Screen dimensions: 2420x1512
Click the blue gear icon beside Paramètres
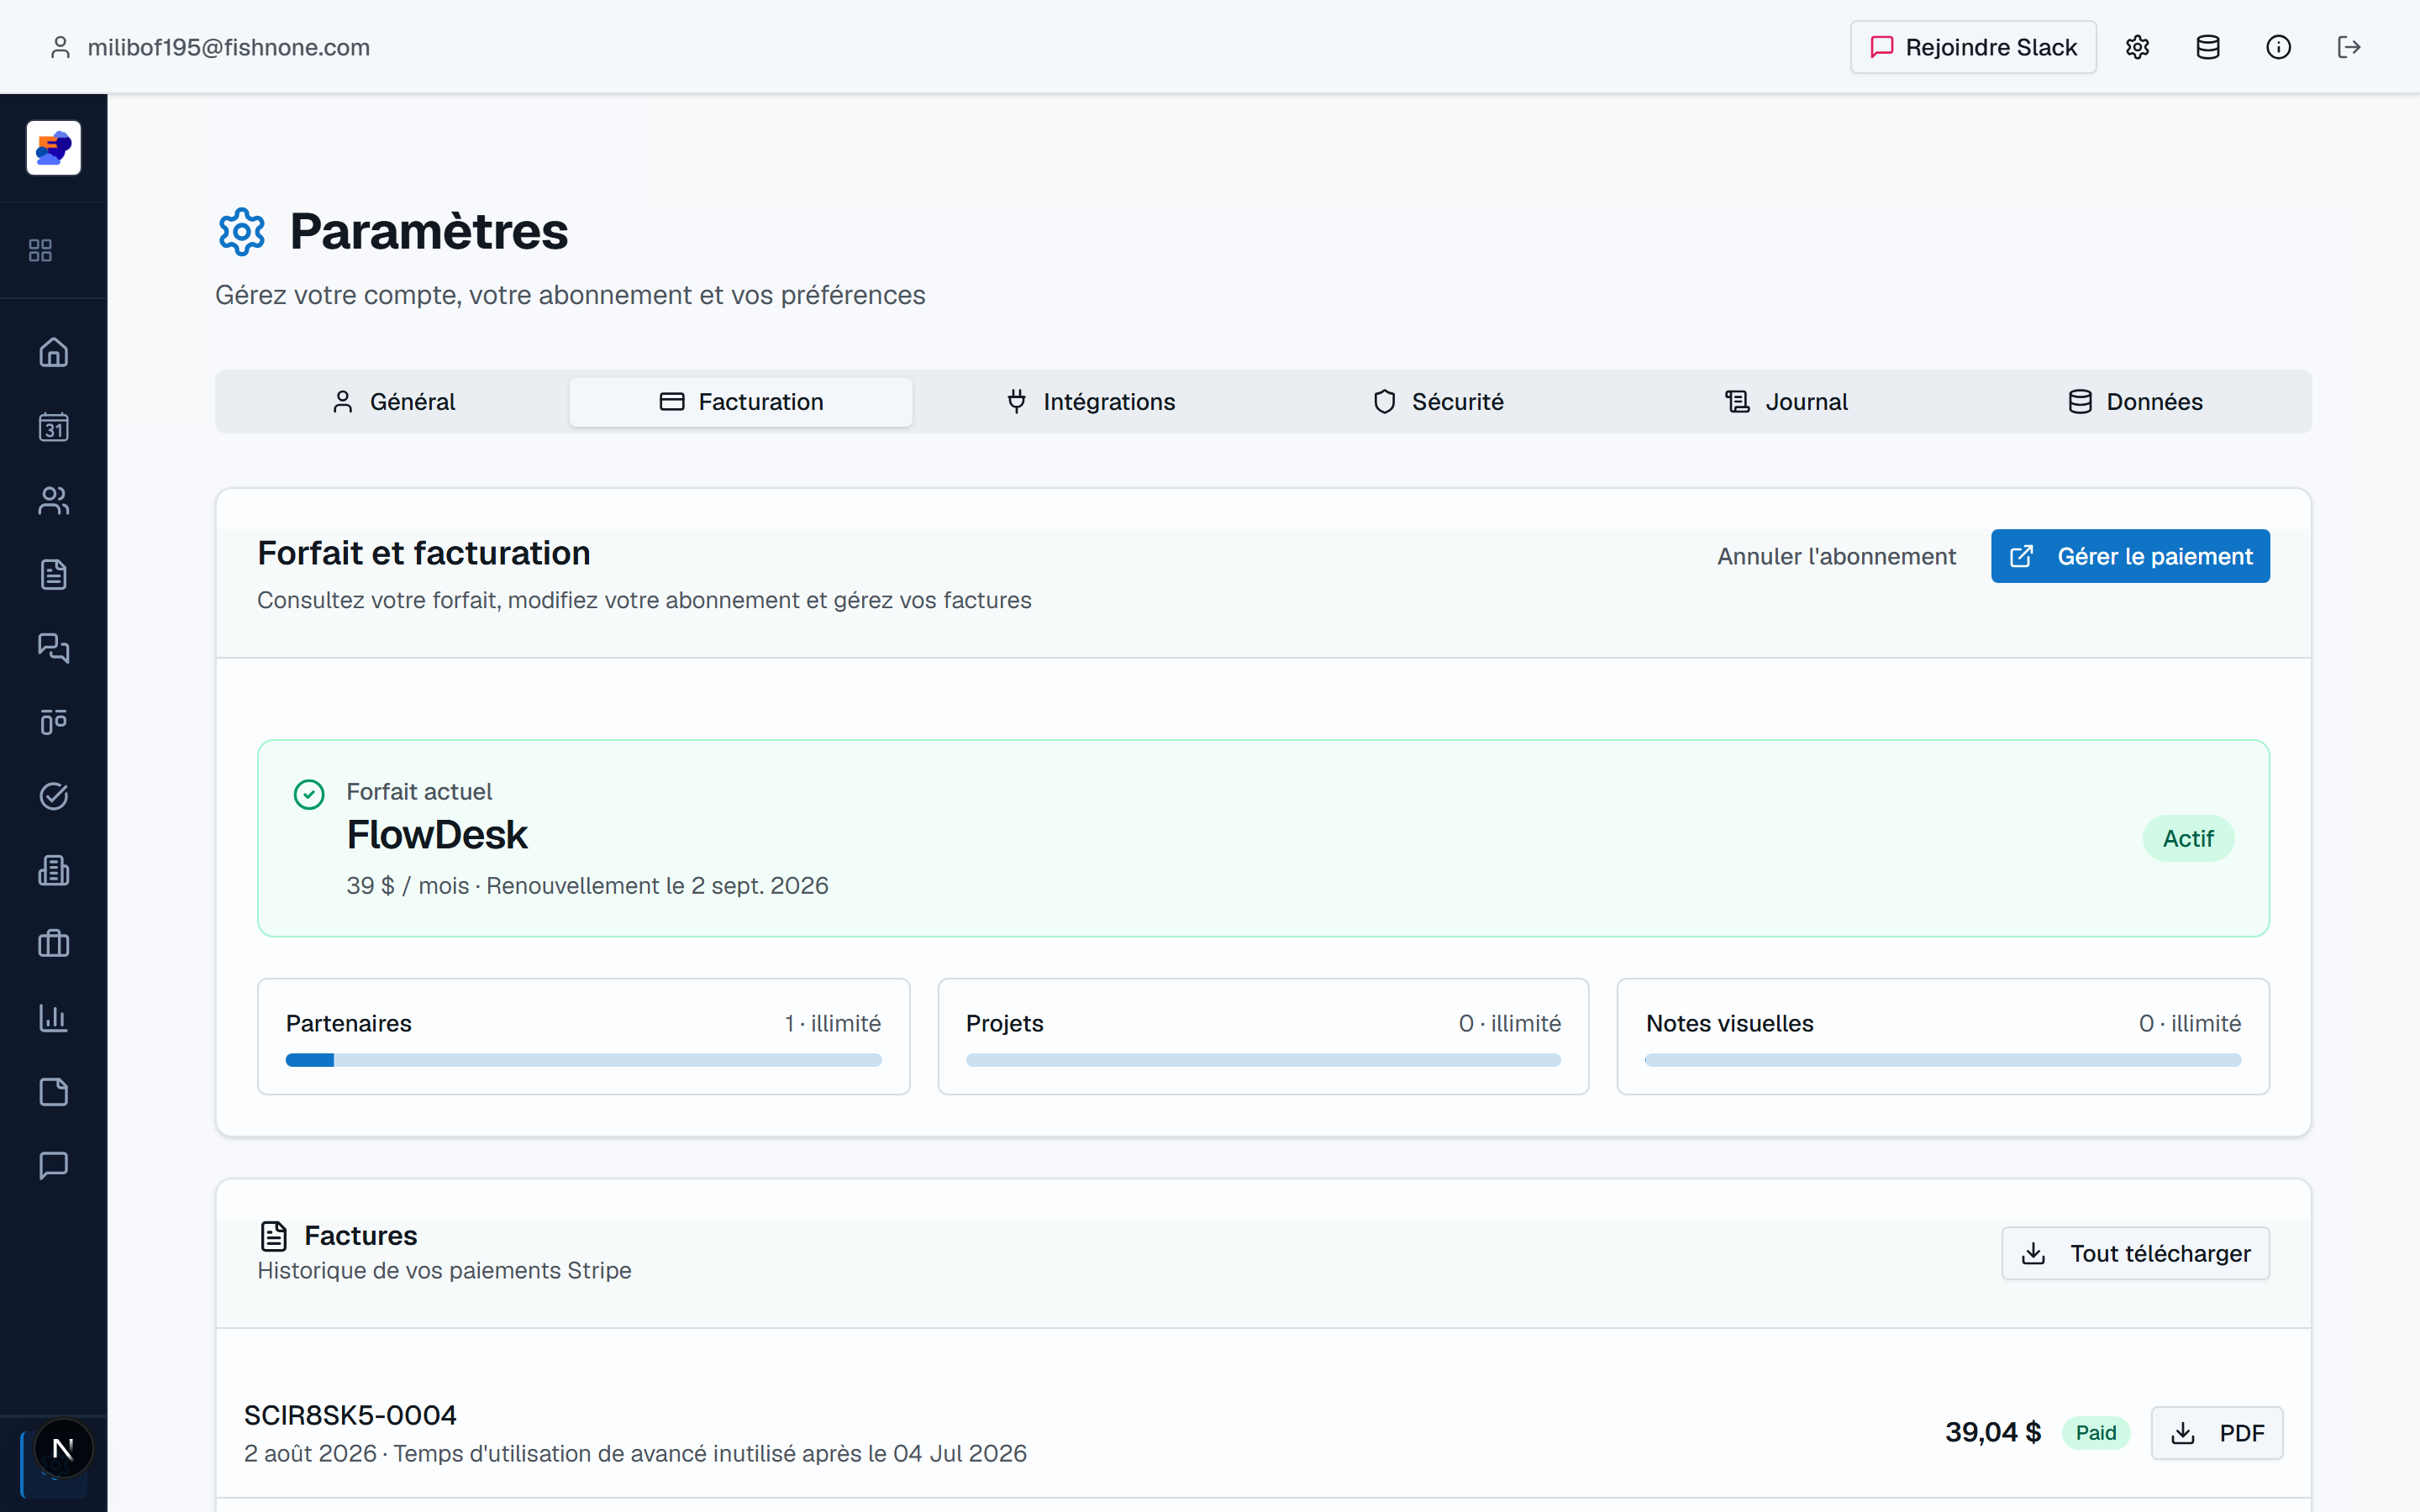point(242,232)
